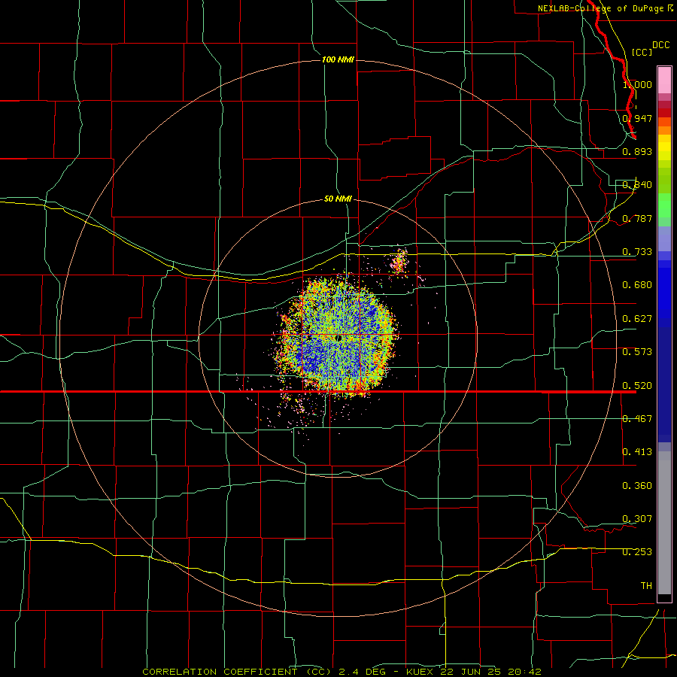Click the radar site center dot

click(339, 338)
